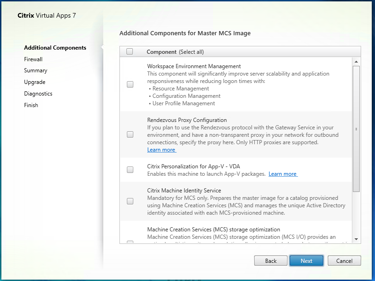Image resolution: width=375 pixels, height=281 pixels.
Task: Click Citrix Personalization for App-V - VDA title
Action: pyautogui.click(x=194, y=166)
